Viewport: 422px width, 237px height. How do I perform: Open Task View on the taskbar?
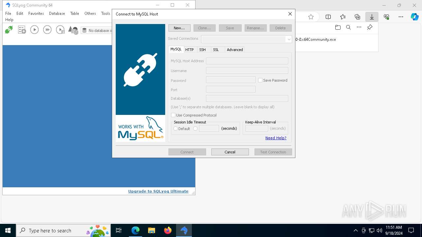coord(119,230)
